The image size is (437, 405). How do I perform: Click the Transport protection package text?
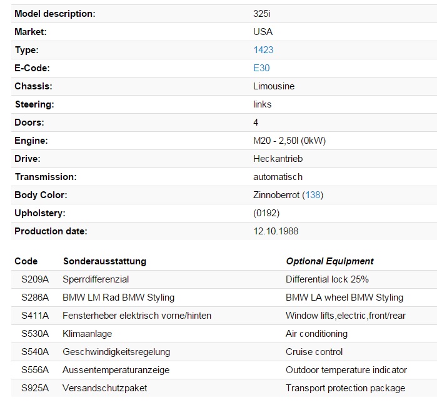(x=345, y=388)
